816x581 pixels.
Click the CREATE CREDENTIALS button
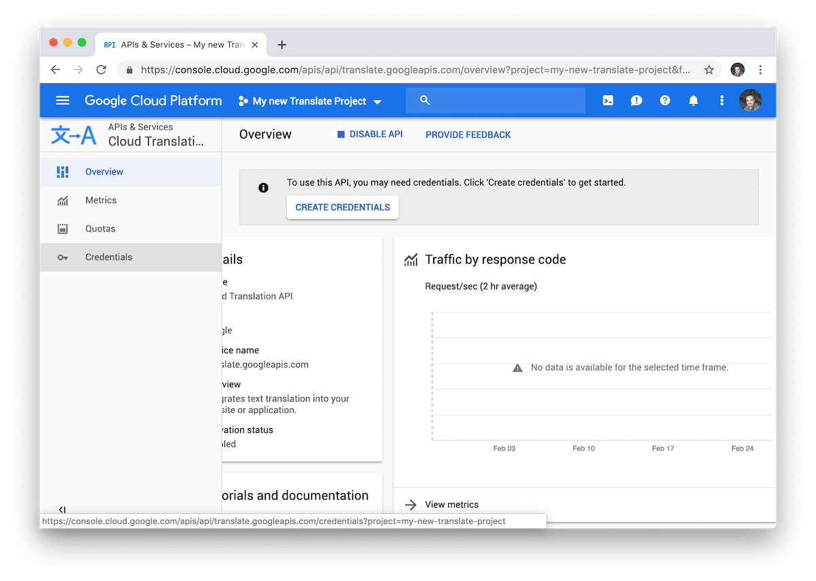pyautogui.click(x=343, y=207)
